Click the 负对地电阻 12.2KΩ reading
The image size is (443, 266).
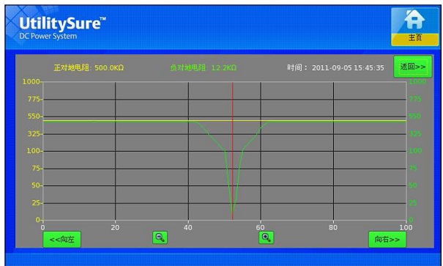click(x=204, y=68)
